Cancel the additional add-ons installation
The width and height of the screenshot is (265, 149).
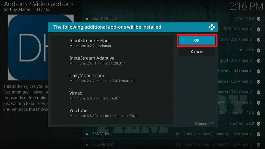point(197,51)
